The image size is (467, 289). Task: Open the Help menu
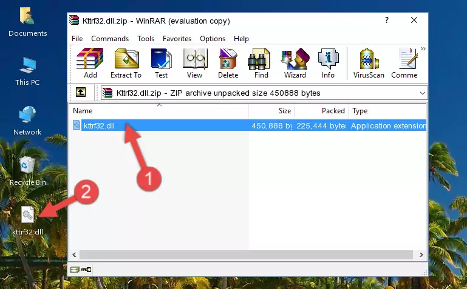[241, 39]
